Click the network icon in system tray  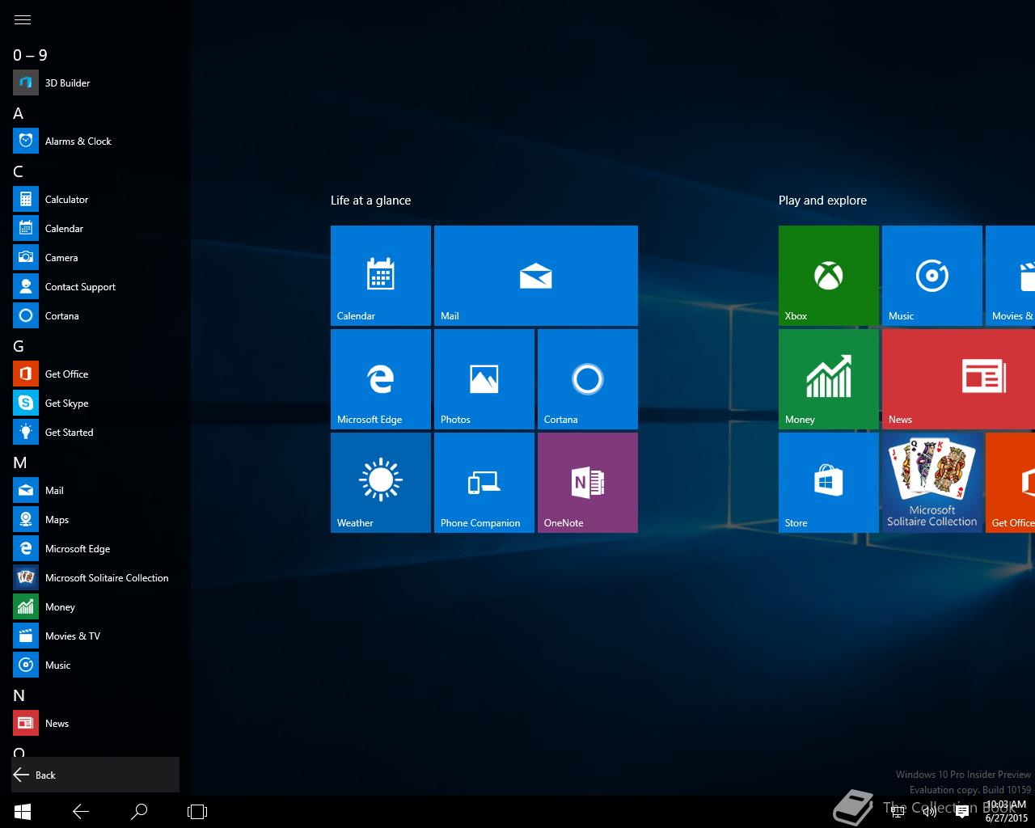click(898, 812)
